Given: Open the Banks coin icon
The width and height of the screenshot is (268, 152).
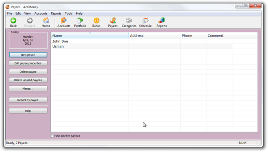Looking at the screenshot, I should coord(96,21).
